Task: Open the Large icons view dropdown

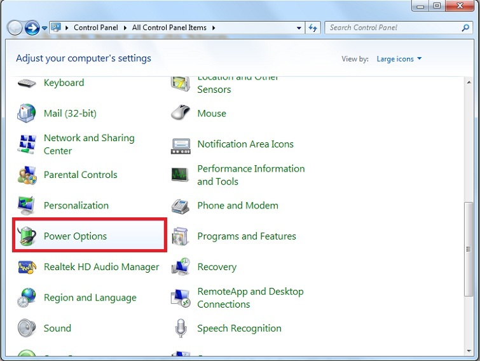Action: coord(399,59)
